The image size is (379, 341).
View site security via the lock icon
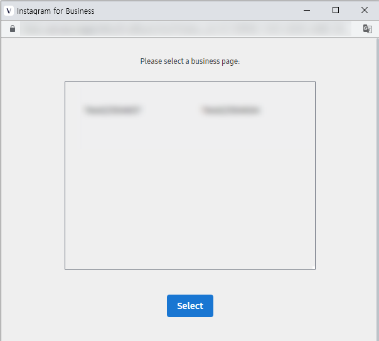pyautogui.click(x=13, y=29)
